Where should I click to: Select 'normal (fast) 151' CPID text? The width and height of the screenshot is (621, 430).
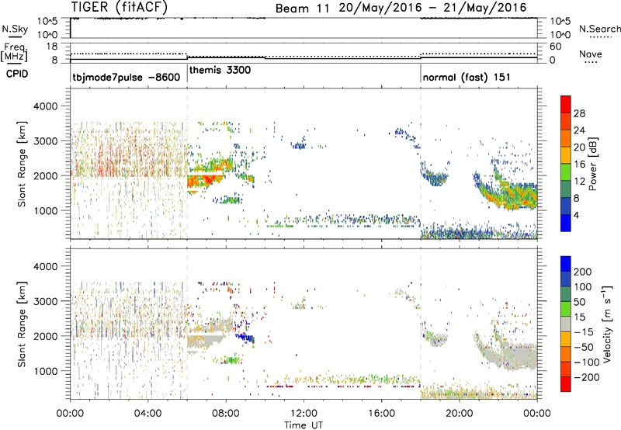(x=467, y=77)
